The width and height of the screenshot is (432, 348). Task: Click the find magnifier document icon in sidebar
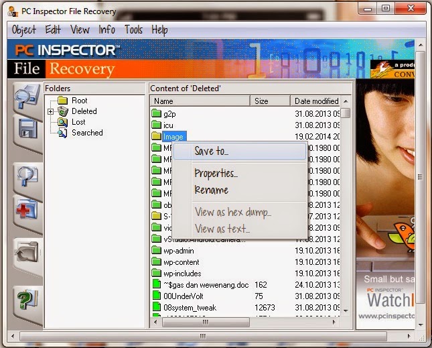[27, 176]
